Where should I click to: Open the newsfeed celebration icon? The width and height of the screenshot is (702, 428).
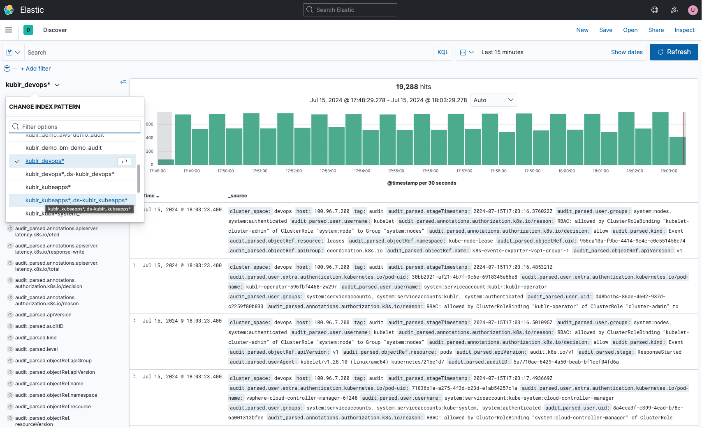pyautogui.click(x=674, y=10)
